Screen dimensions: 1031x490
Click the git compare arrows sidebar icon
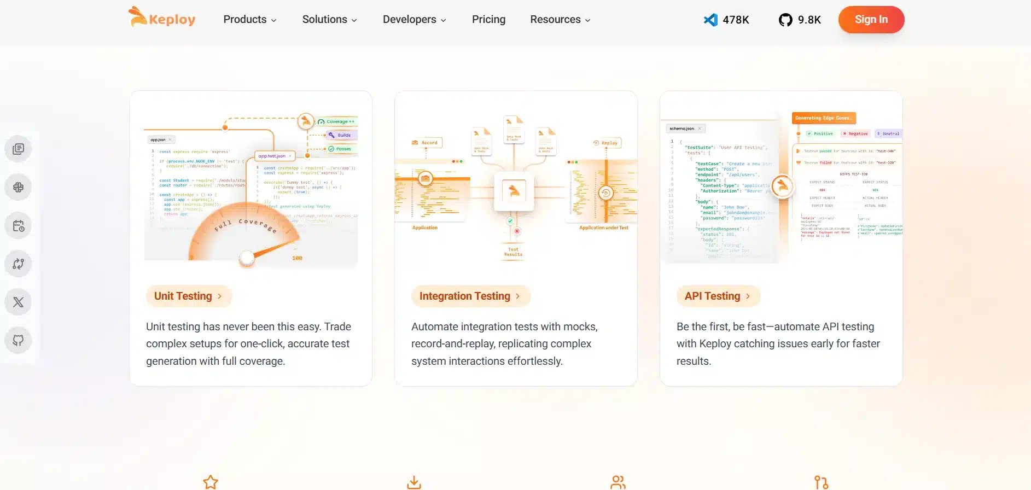(x=18, y=264)
